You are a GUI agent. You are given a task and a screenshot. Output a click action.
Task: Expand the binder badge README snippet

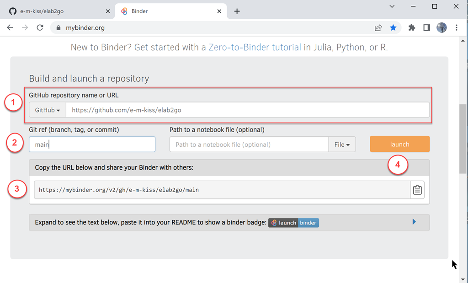click(414, 222)
